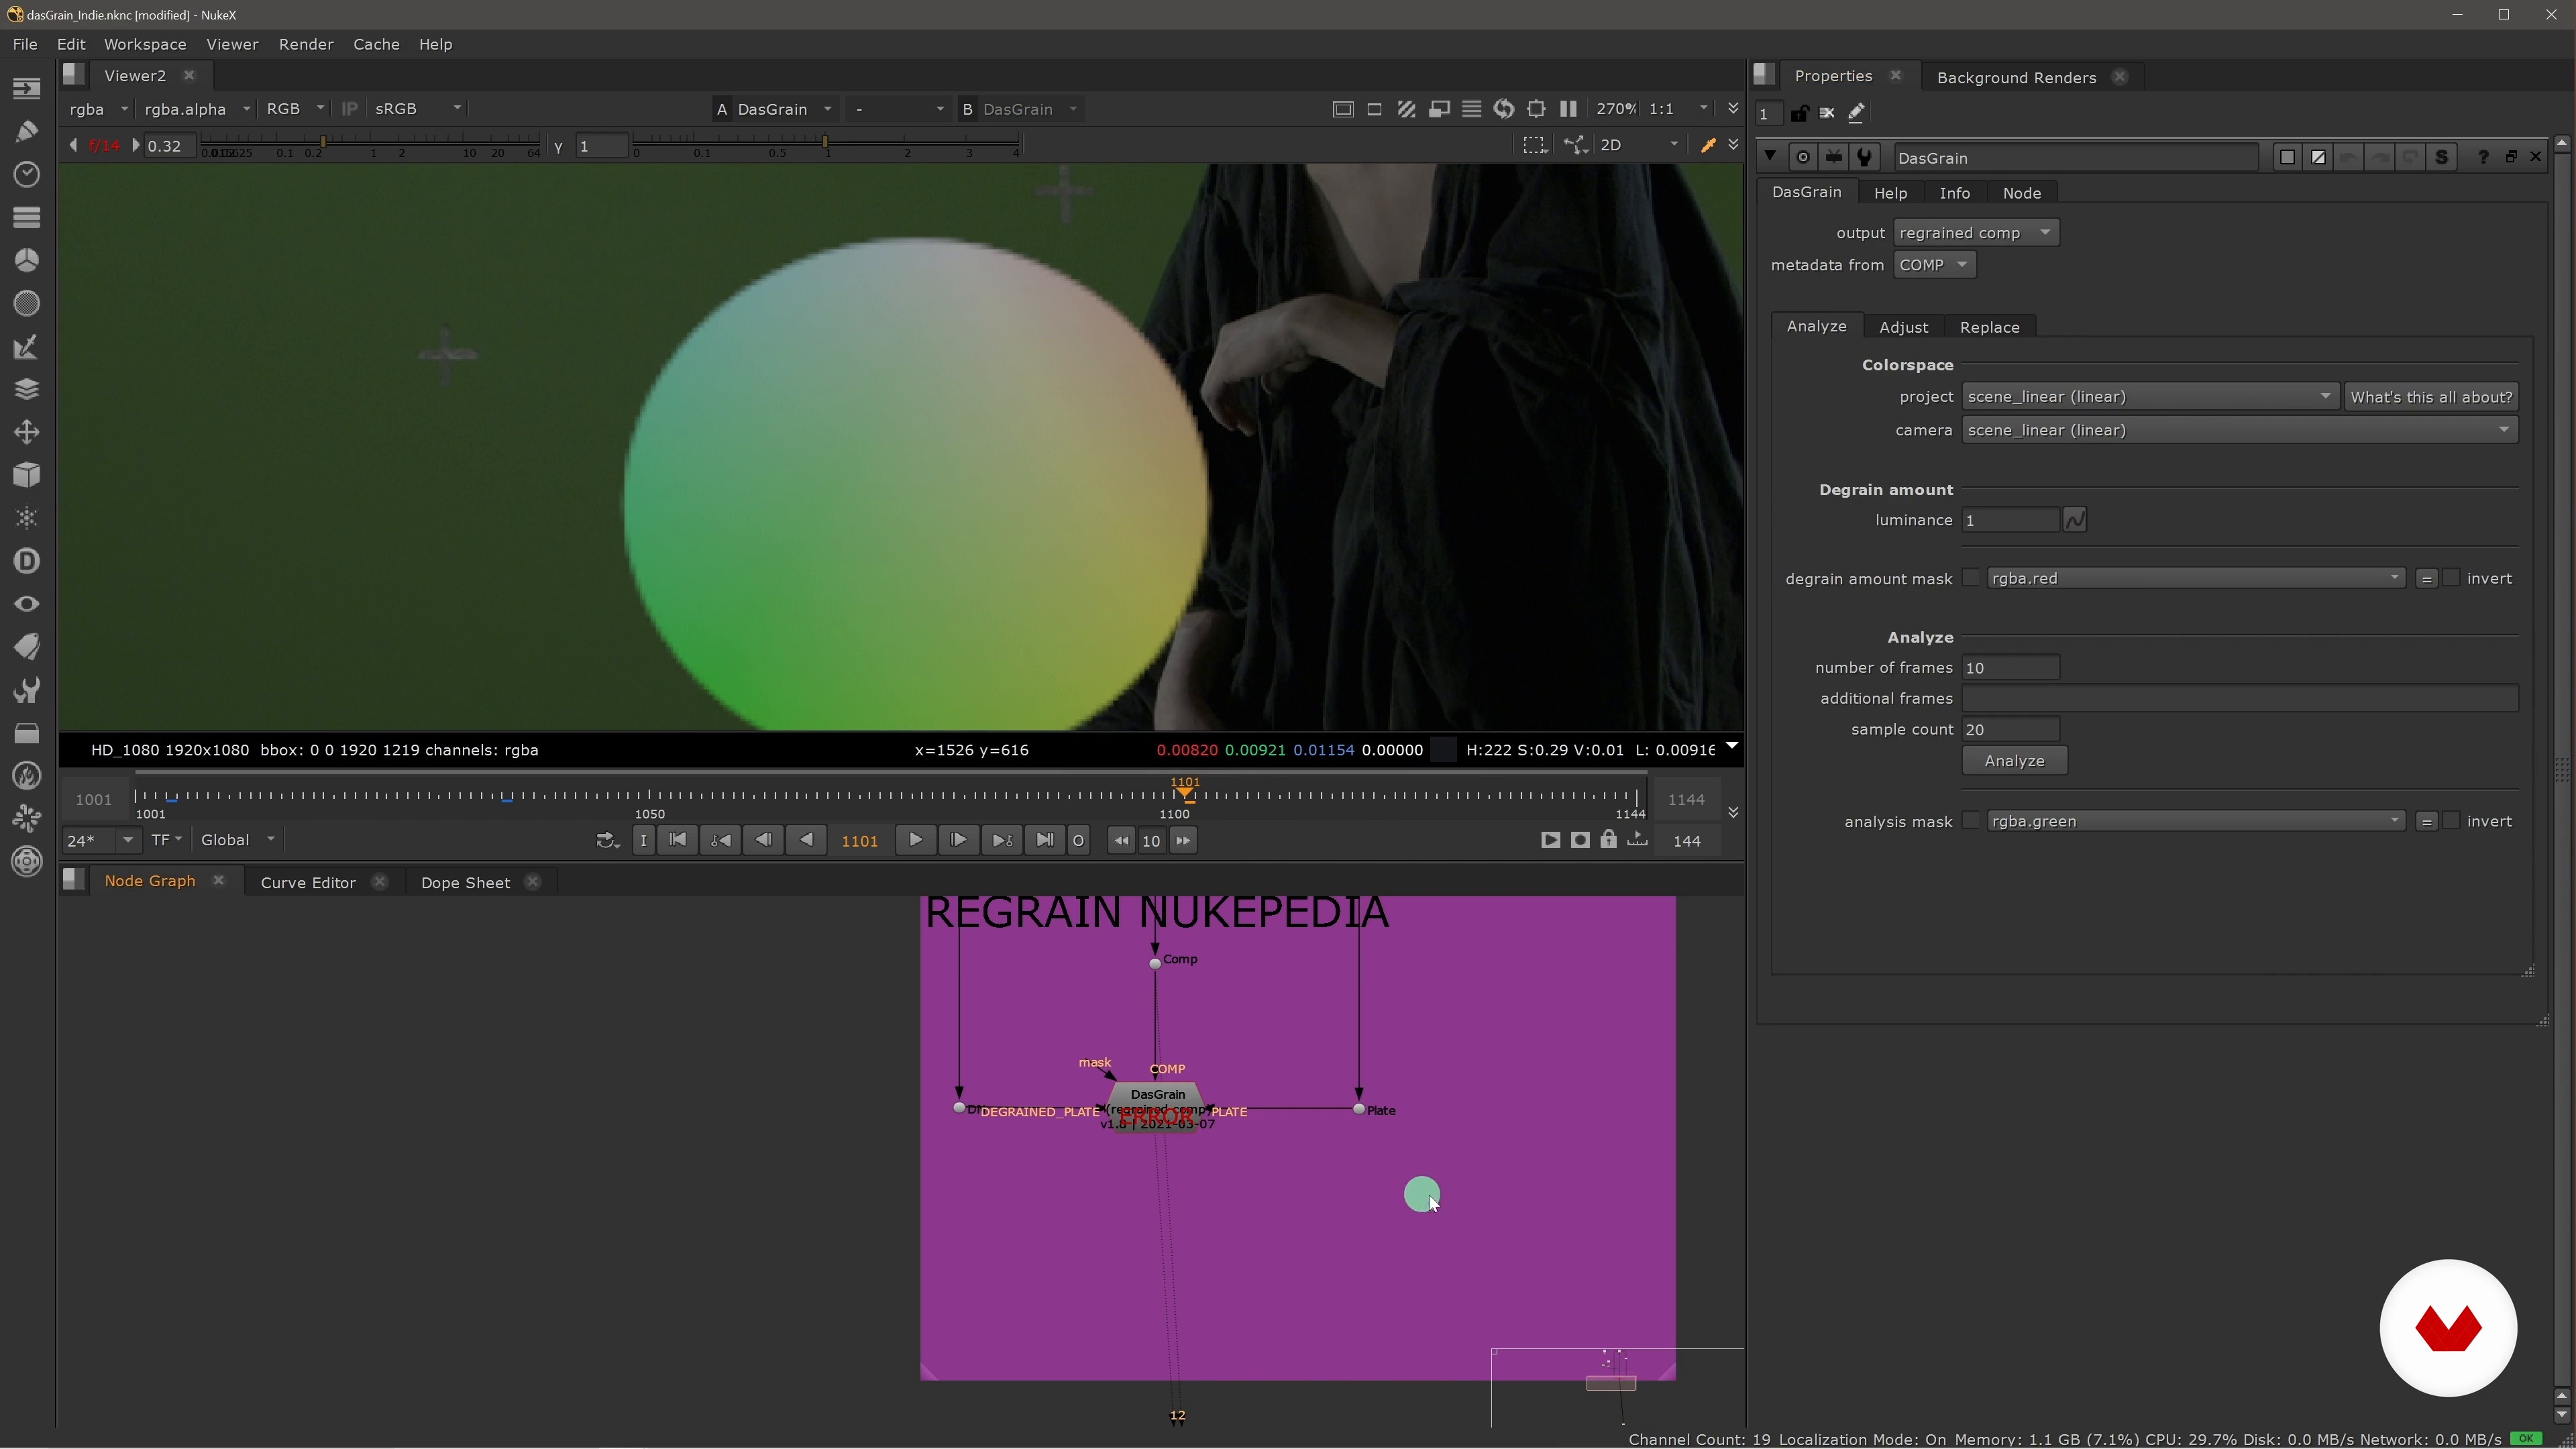Click the viewer proxy mode icon
This screenshot has width=2576, height=1449.
1439,109
